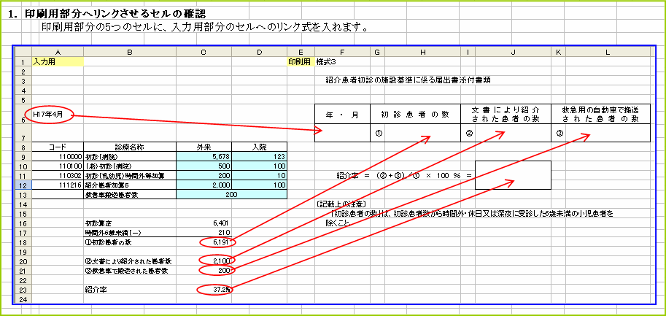
Task: Click the 文書により紹介された患者の数 header cell
Action: [506, 115]
